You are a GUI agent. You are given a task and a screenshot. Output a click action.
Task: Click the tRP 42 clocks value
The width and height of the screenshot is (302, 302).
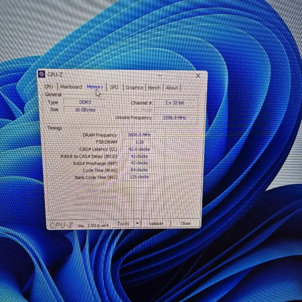pos(139,163)
